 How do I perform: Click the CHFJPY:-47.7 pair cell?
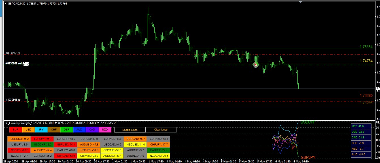pyautogui.click(x=158, y=145)
